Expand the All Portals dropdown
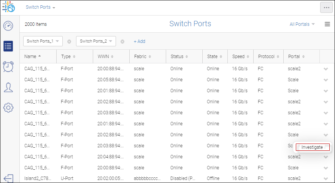This screenshot has width=335, height=183. (x=302, y=24)
